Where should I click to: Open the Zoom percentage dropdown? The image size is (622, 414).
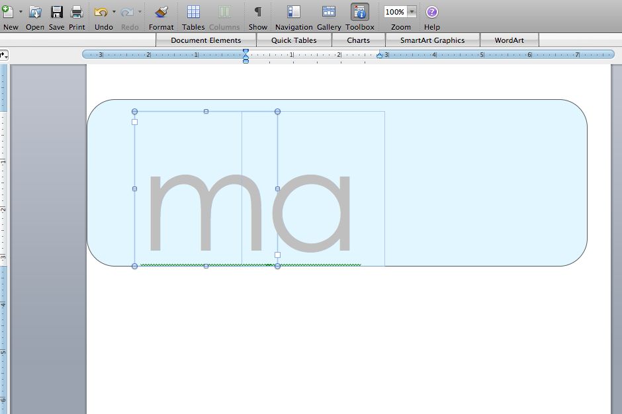411,11
